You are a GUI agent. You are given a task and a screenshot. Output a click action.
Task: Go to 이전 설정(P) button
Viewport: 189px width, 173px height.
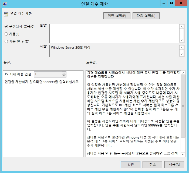coord(117,16)
